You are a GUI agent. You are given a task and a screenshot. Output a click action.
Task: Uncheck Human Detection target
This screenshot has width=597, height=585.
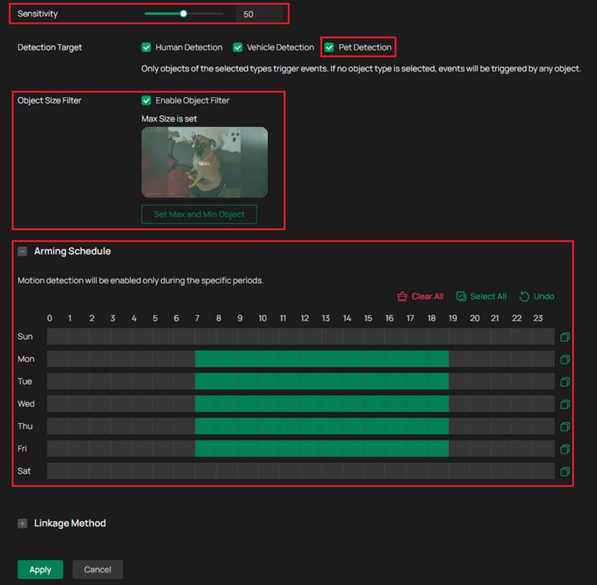tap(147, 47)
